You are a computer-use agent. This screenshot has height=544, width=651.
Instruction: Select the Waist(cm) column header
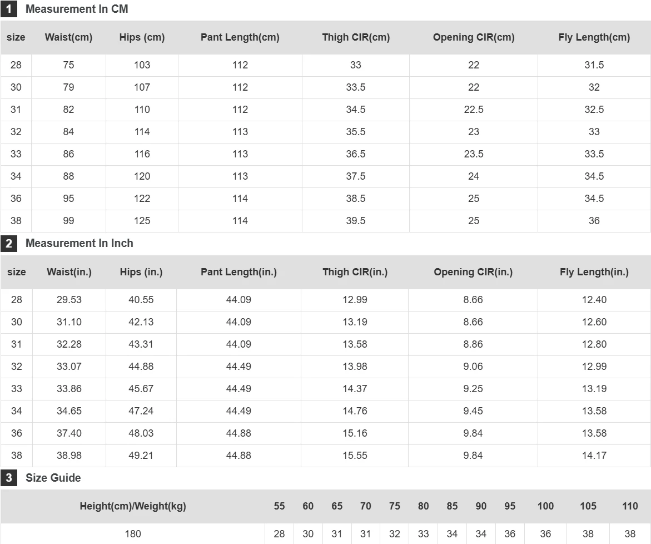pos(68,37)
